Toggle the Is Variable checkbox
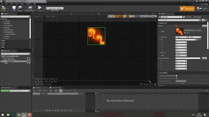This screenshot has height=117, width=209. [x=184, y=17]
